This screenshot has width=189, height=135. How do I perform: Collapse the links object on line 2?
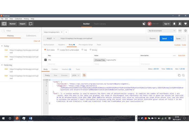tap(48, 82)
